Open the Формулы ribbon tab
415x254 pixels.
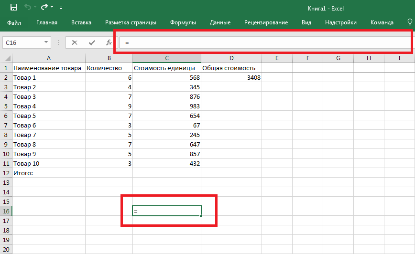pyautogui.click(x=183, y=22)
